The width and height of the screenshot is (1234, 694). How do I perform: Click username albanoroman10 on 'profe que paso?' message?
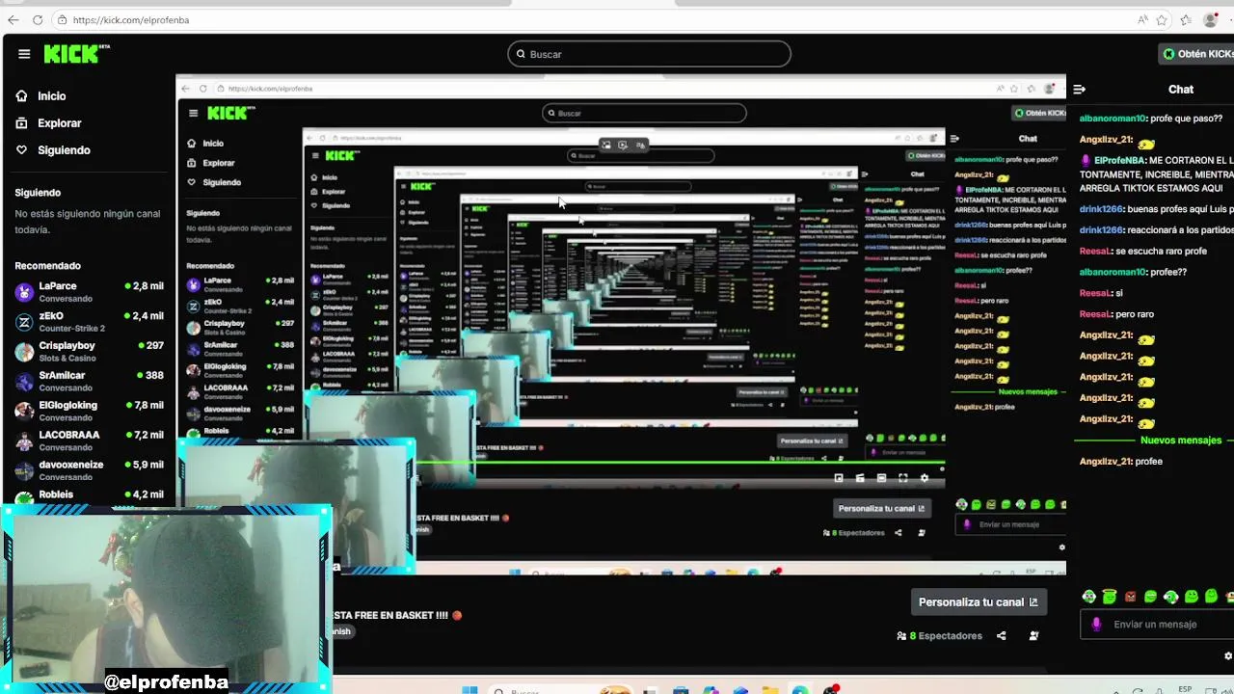click(x=1113, y=119)
